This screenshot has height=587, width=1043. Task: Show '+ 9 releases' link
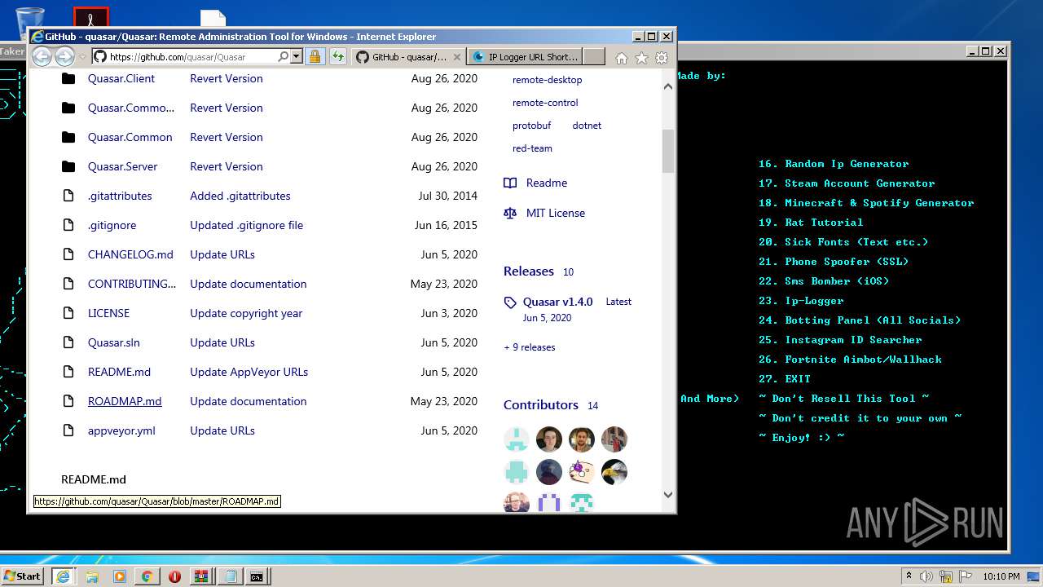coord(530,347)
